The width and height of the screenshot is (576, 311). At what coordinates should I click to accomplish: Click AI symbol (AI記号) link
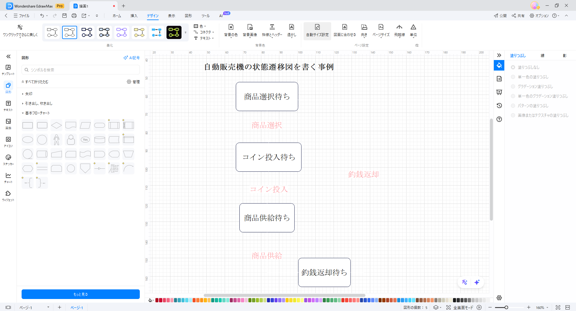(131, 58)
